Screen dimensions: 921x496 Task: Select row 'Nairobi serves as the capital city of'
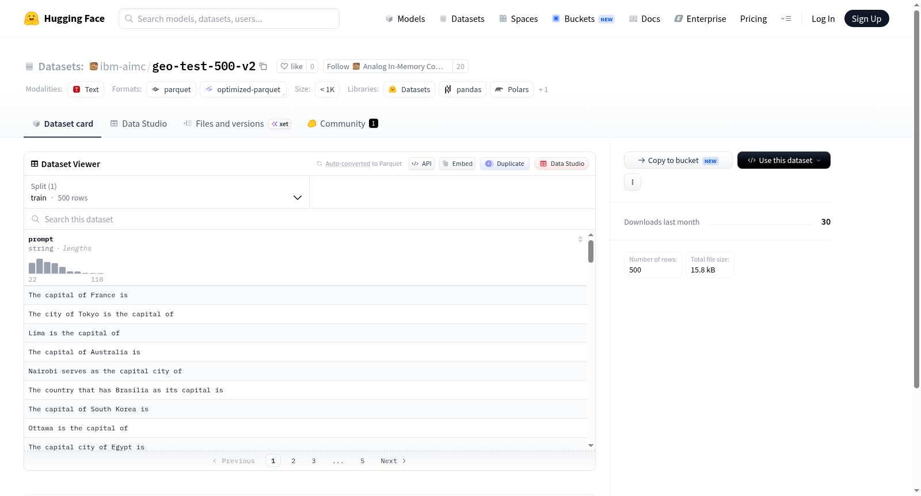[305, 371]
